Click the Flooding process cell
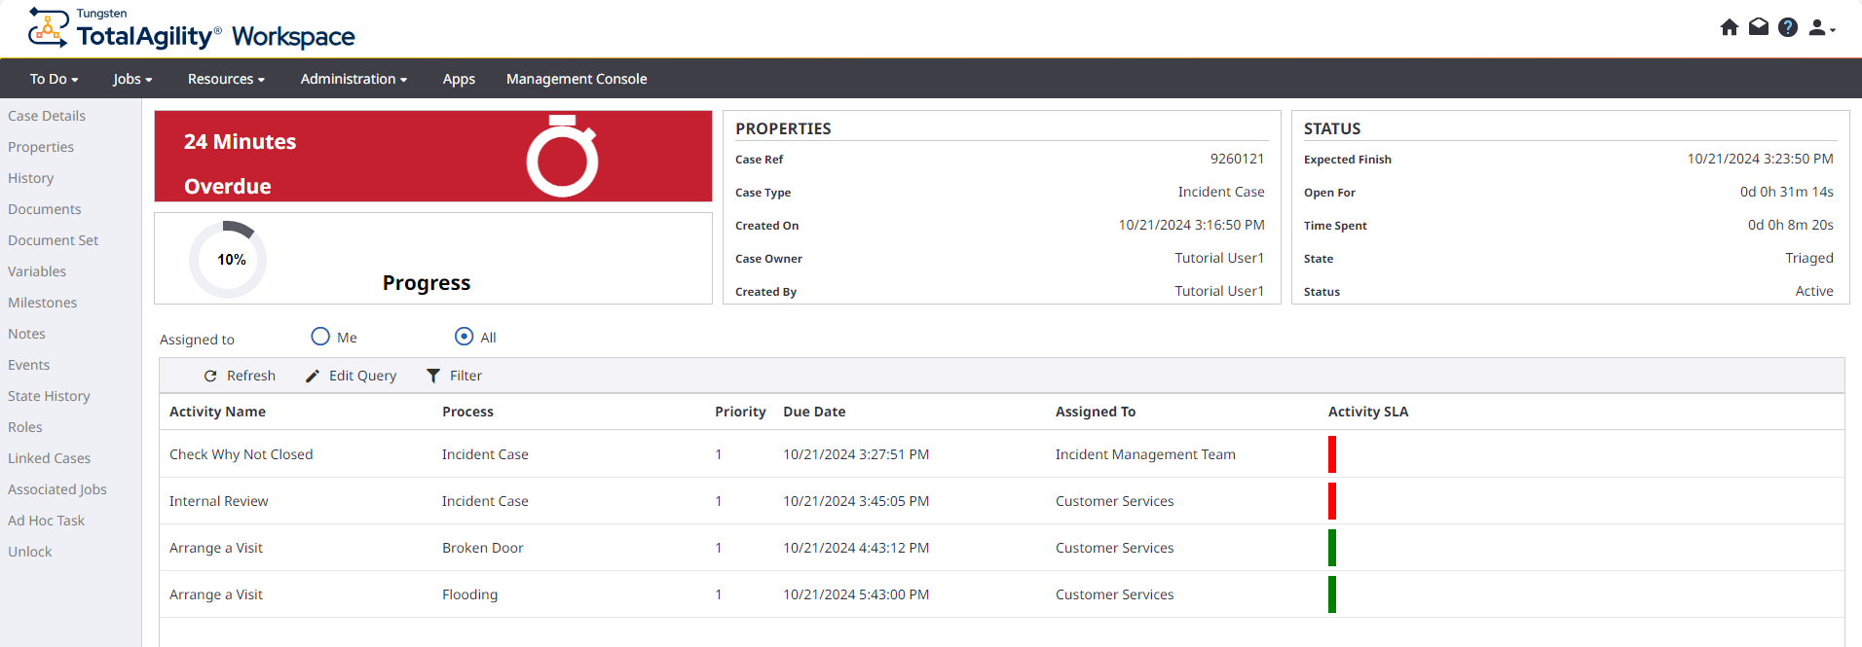The width and height of the screenshot is (1862, 647). 470,594
